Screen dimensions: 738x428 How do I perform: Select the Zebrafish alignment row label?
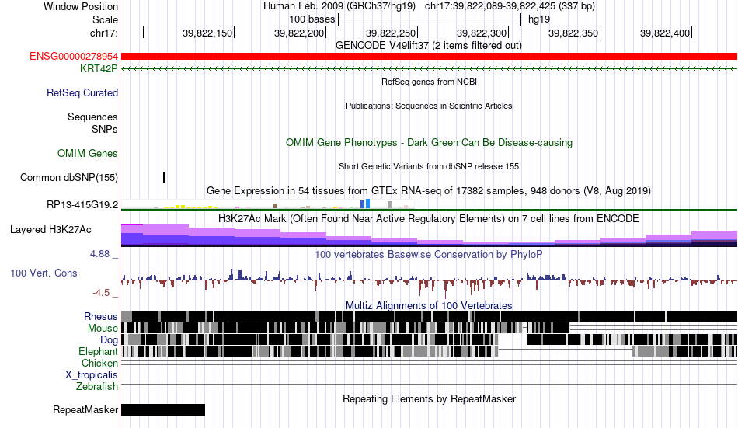click(x=97, y=387)
